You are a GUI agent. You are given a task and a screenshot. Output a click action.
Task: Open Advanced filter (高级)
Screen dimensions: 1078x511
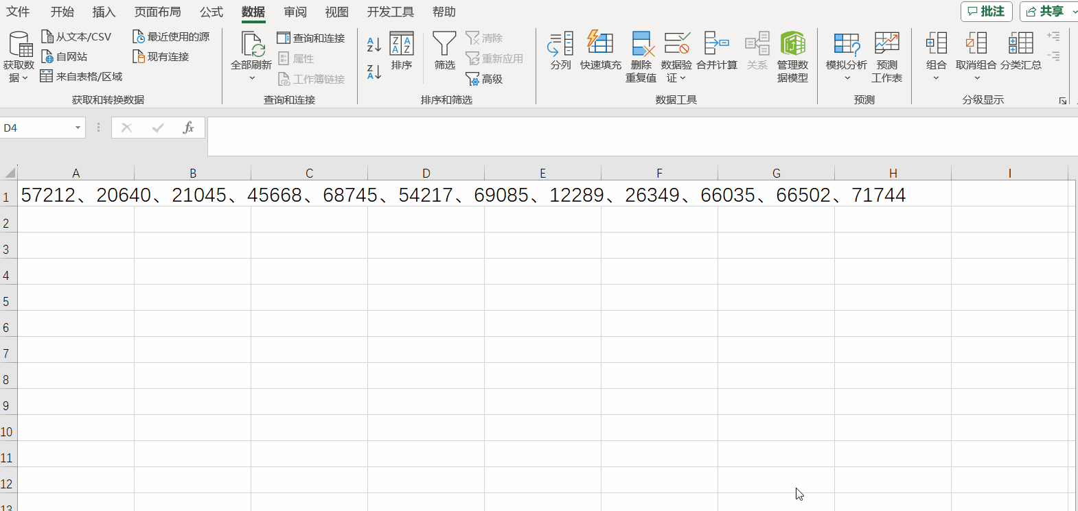(x=484, y=79)
